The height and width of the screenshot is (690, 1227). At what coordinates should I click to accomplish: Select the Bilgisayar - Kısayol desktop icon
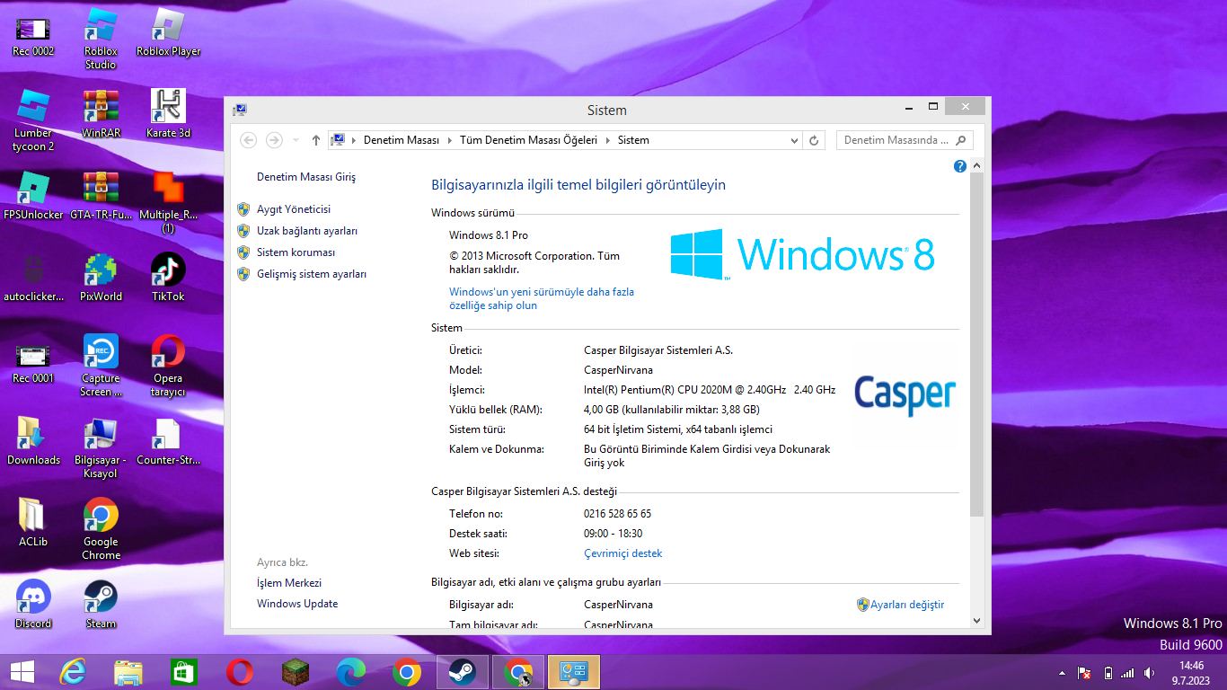coord(101,447)
